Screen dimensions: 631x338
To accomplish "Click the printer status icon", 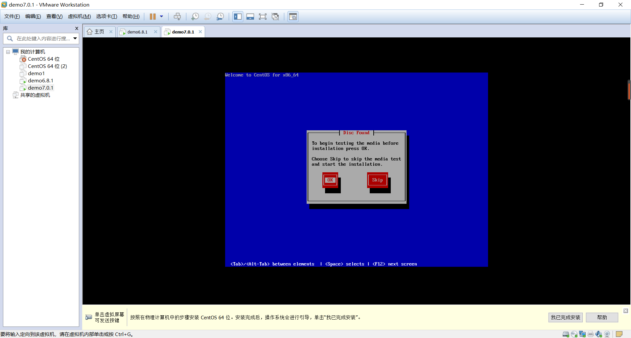I will tap(591, 334).
